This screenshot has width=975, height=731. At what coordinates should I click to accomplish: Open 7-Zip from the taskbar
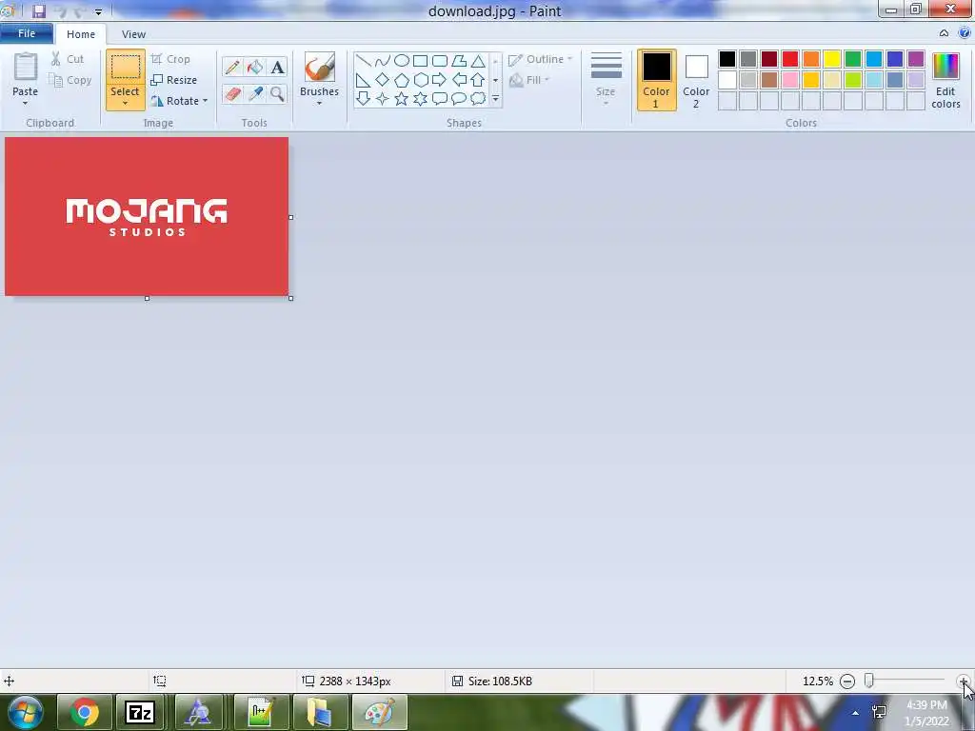coord(139,712)
